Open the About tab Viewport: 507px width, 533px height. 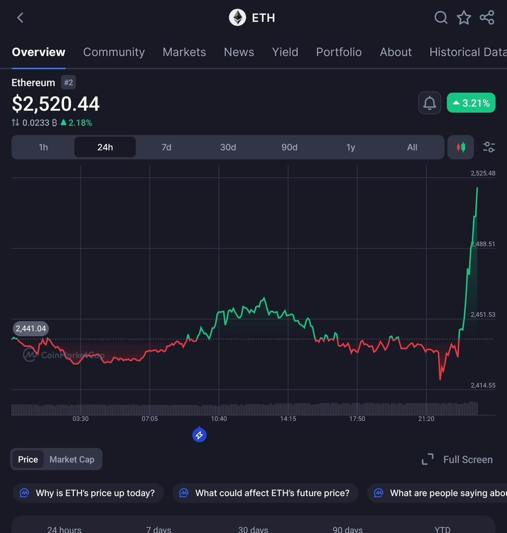click(x=396, y=52)
